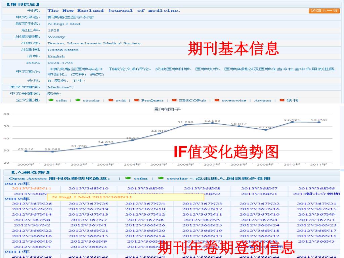This screenshot has height=258, width=344.
Task: Click the ISSN value 0028-4793
Action: coord(60,63)
